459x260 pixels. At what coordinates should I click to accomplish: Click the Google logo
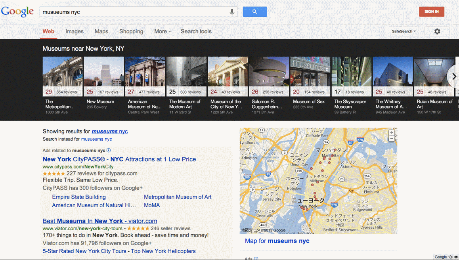17,11
